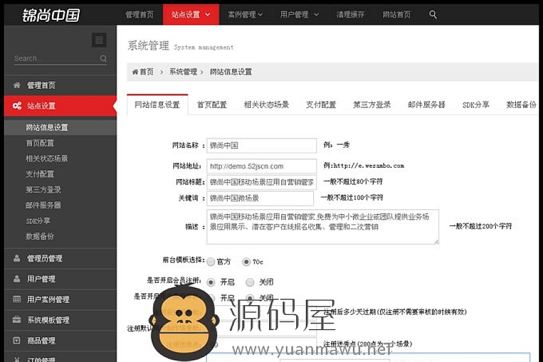
Task: Open 管理员管理 sidebar section
Action: point(60,258)
